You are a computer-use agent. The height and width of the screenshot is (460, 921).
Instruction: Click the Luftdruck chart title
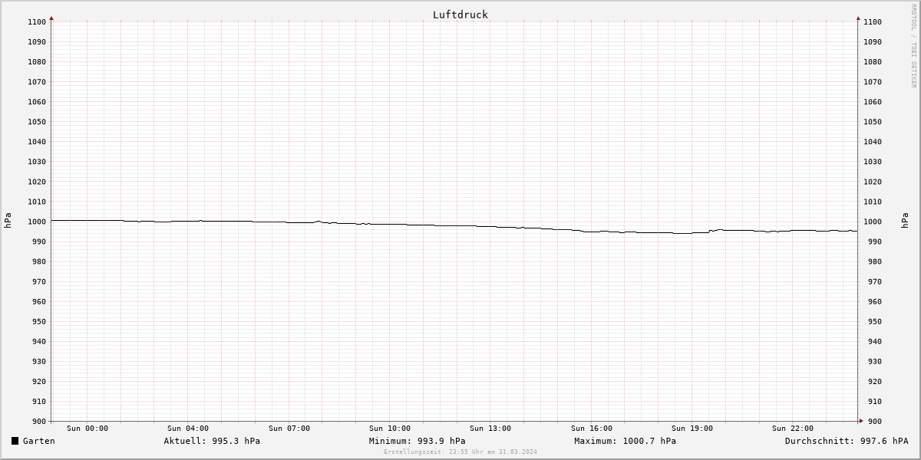tap(460, 15)
